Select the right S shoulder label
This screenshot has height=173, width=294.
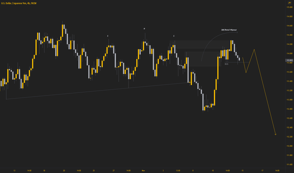coord(174,36)
